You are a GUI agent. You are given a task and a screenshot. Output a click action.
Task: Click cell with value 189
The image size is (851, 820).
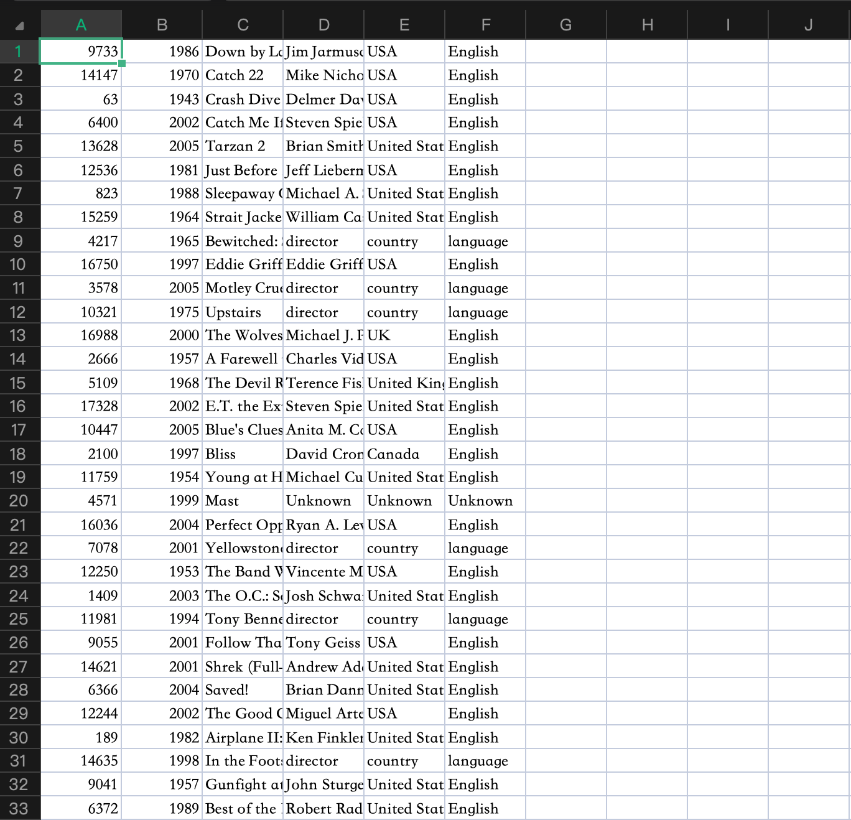(81, 737)
